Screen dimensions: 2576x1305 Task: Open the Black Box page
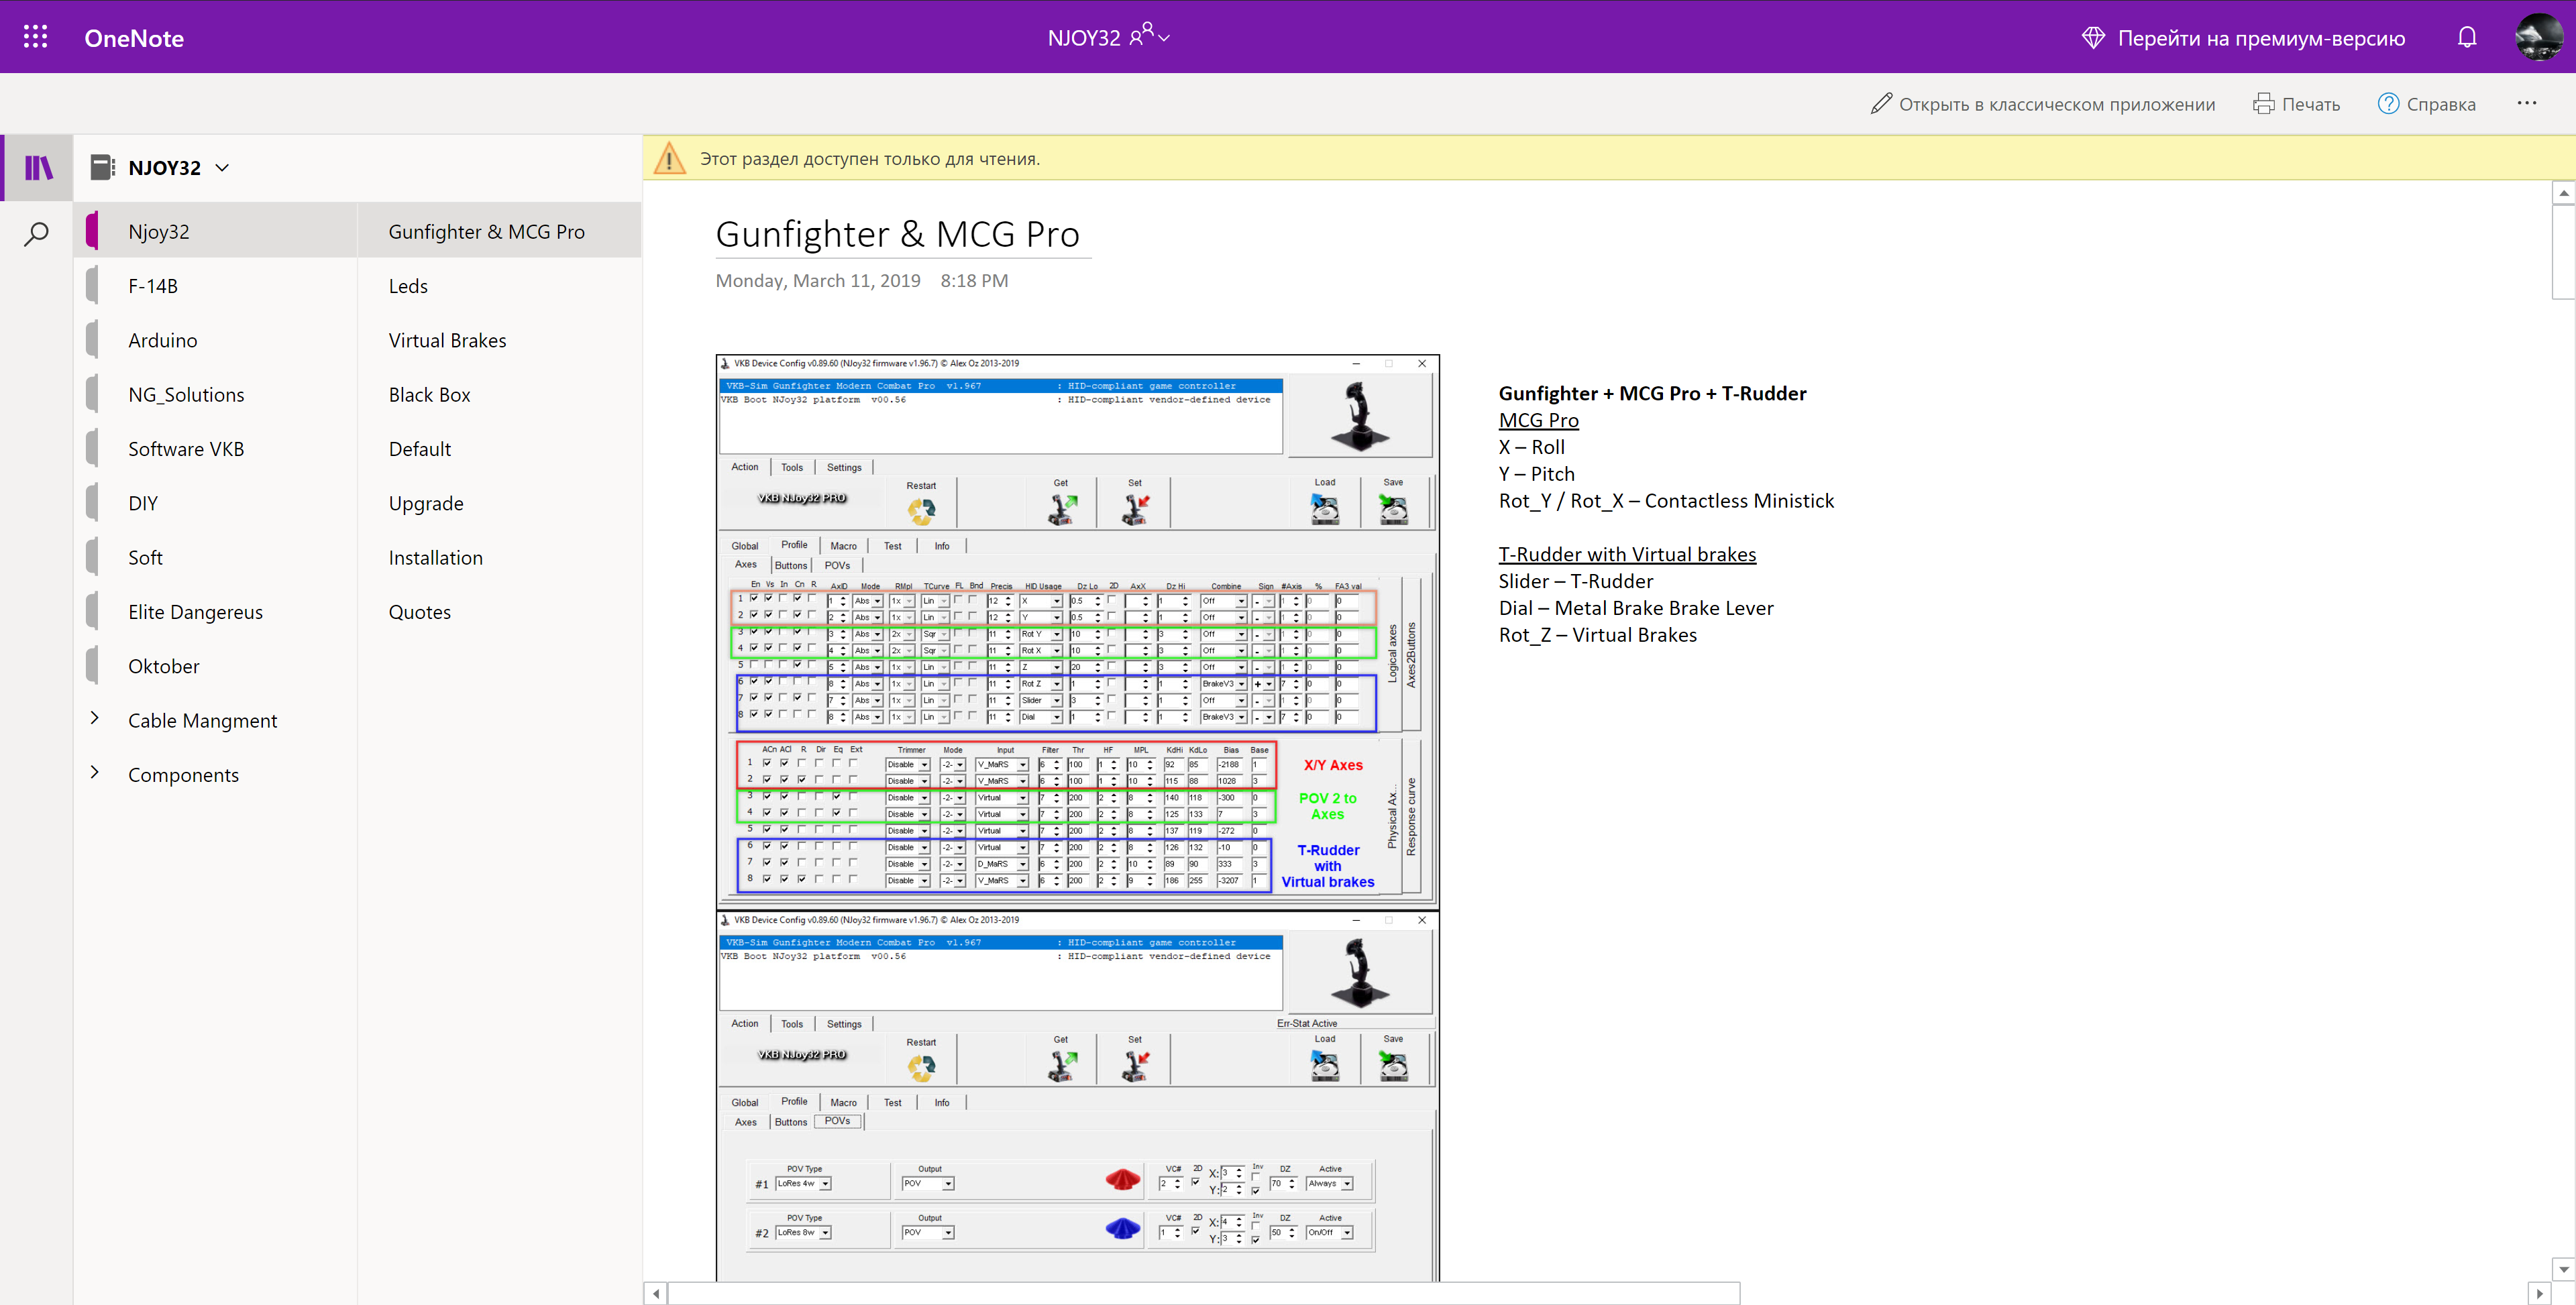pos(499,394)
